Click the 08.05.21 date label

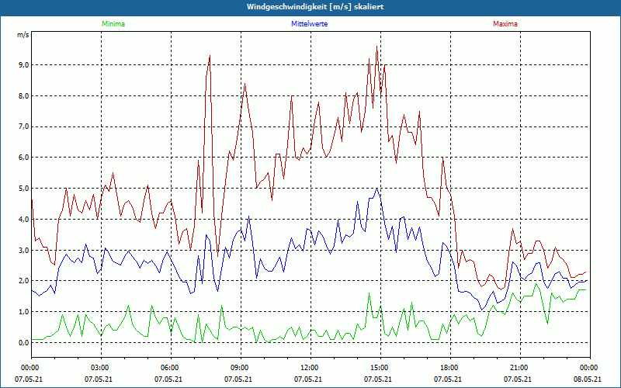[588, 379]
